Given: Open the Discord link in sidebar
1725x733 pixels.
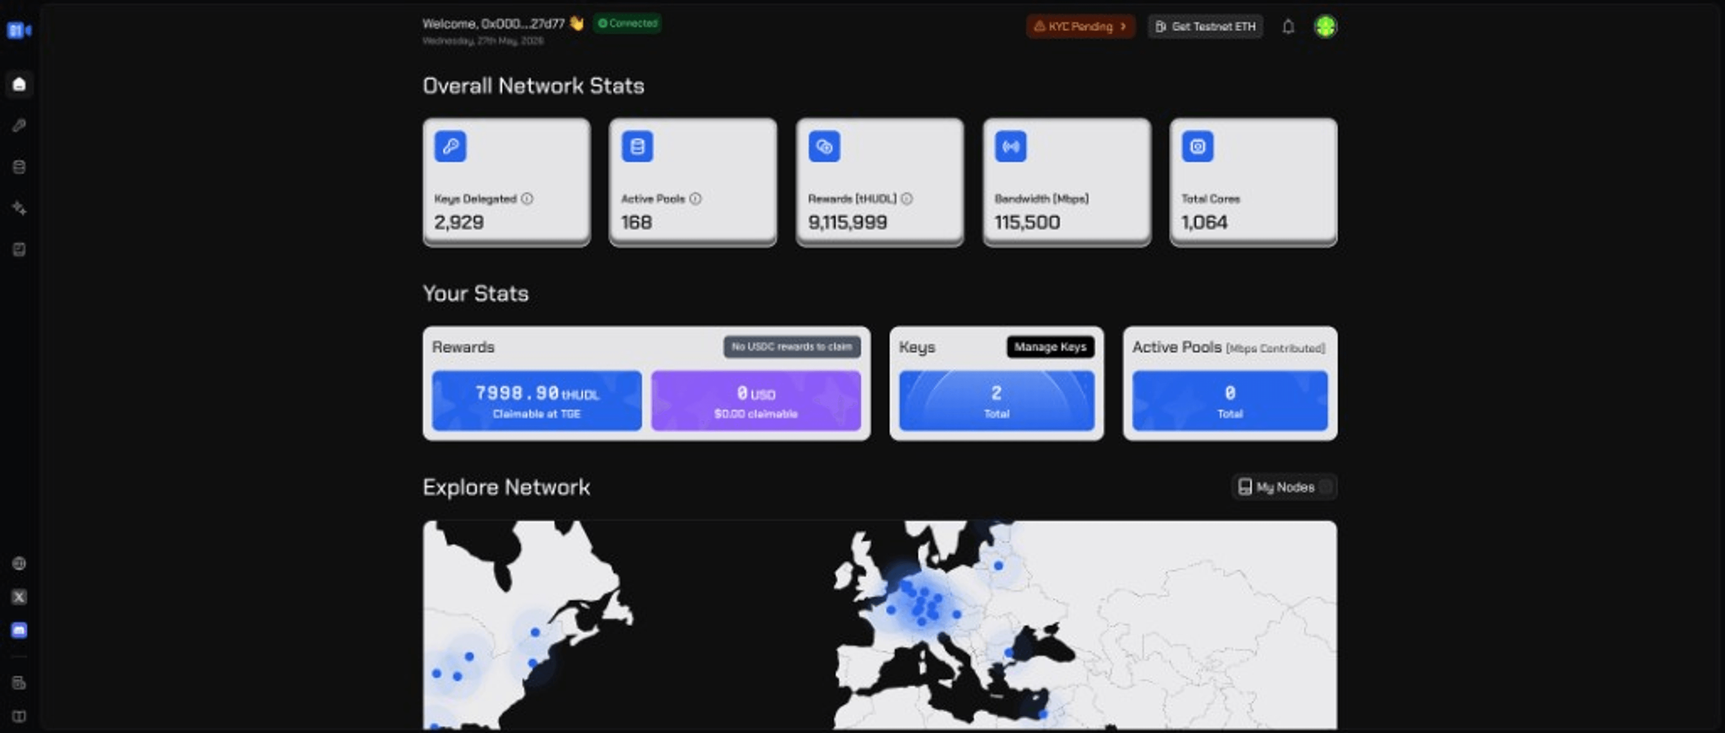Looking at the screenshot, I should pyautogui.click(x=19, y=630).
